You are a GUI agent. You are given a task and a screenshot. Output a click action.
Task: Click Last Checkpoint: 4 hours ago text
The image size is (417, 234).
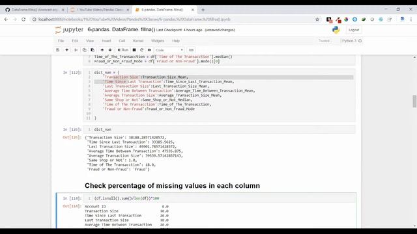coord(179,30)
